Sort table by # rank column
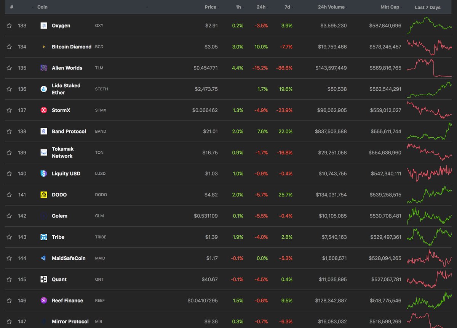 [x=12, y=7]
